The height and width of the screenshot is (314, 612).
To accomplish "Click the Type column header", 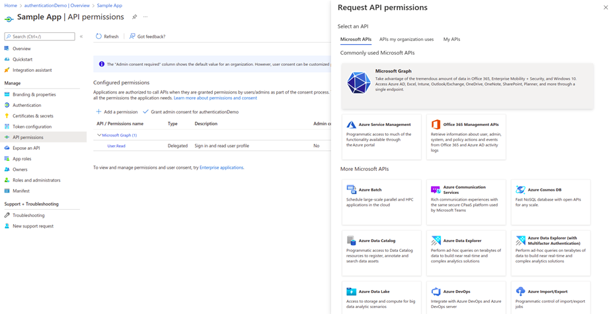I will pos(172,123).
